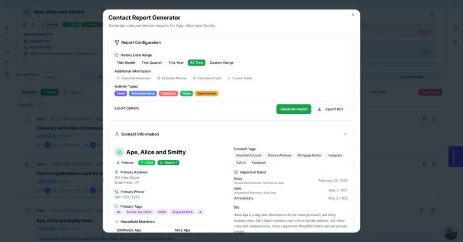
Task: Click the calendar icon next to History Date Range
Action: pyautogui.click(x=116, y=55)
